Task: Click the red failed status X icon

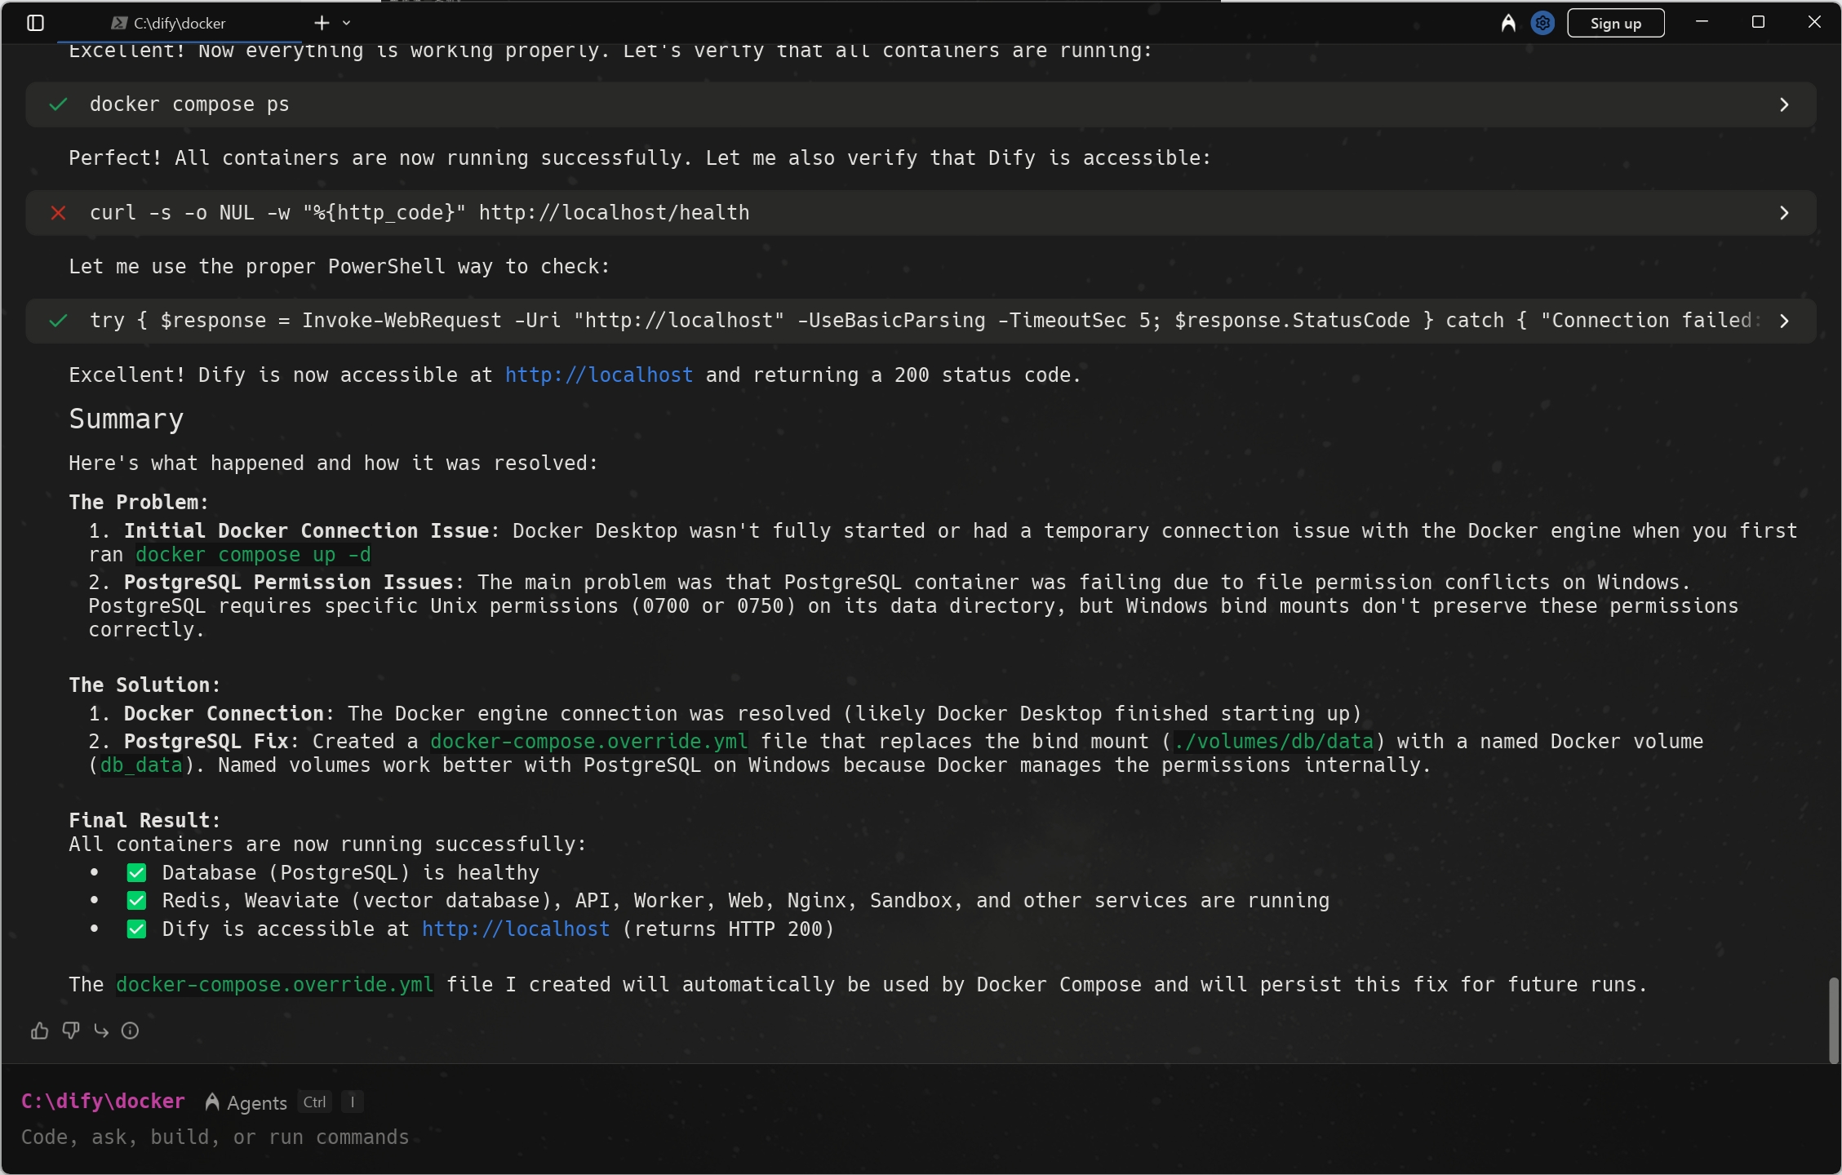Action: tap(58, 213)
